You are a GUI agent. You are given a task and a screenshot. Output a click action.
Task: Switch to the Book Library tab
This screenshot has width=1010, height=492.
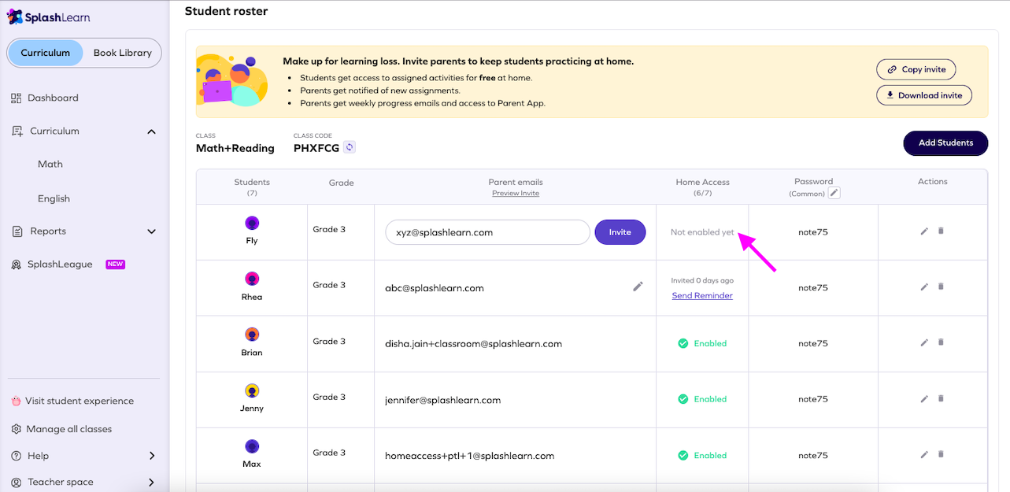pyautogui.click(x=122, y=53)
